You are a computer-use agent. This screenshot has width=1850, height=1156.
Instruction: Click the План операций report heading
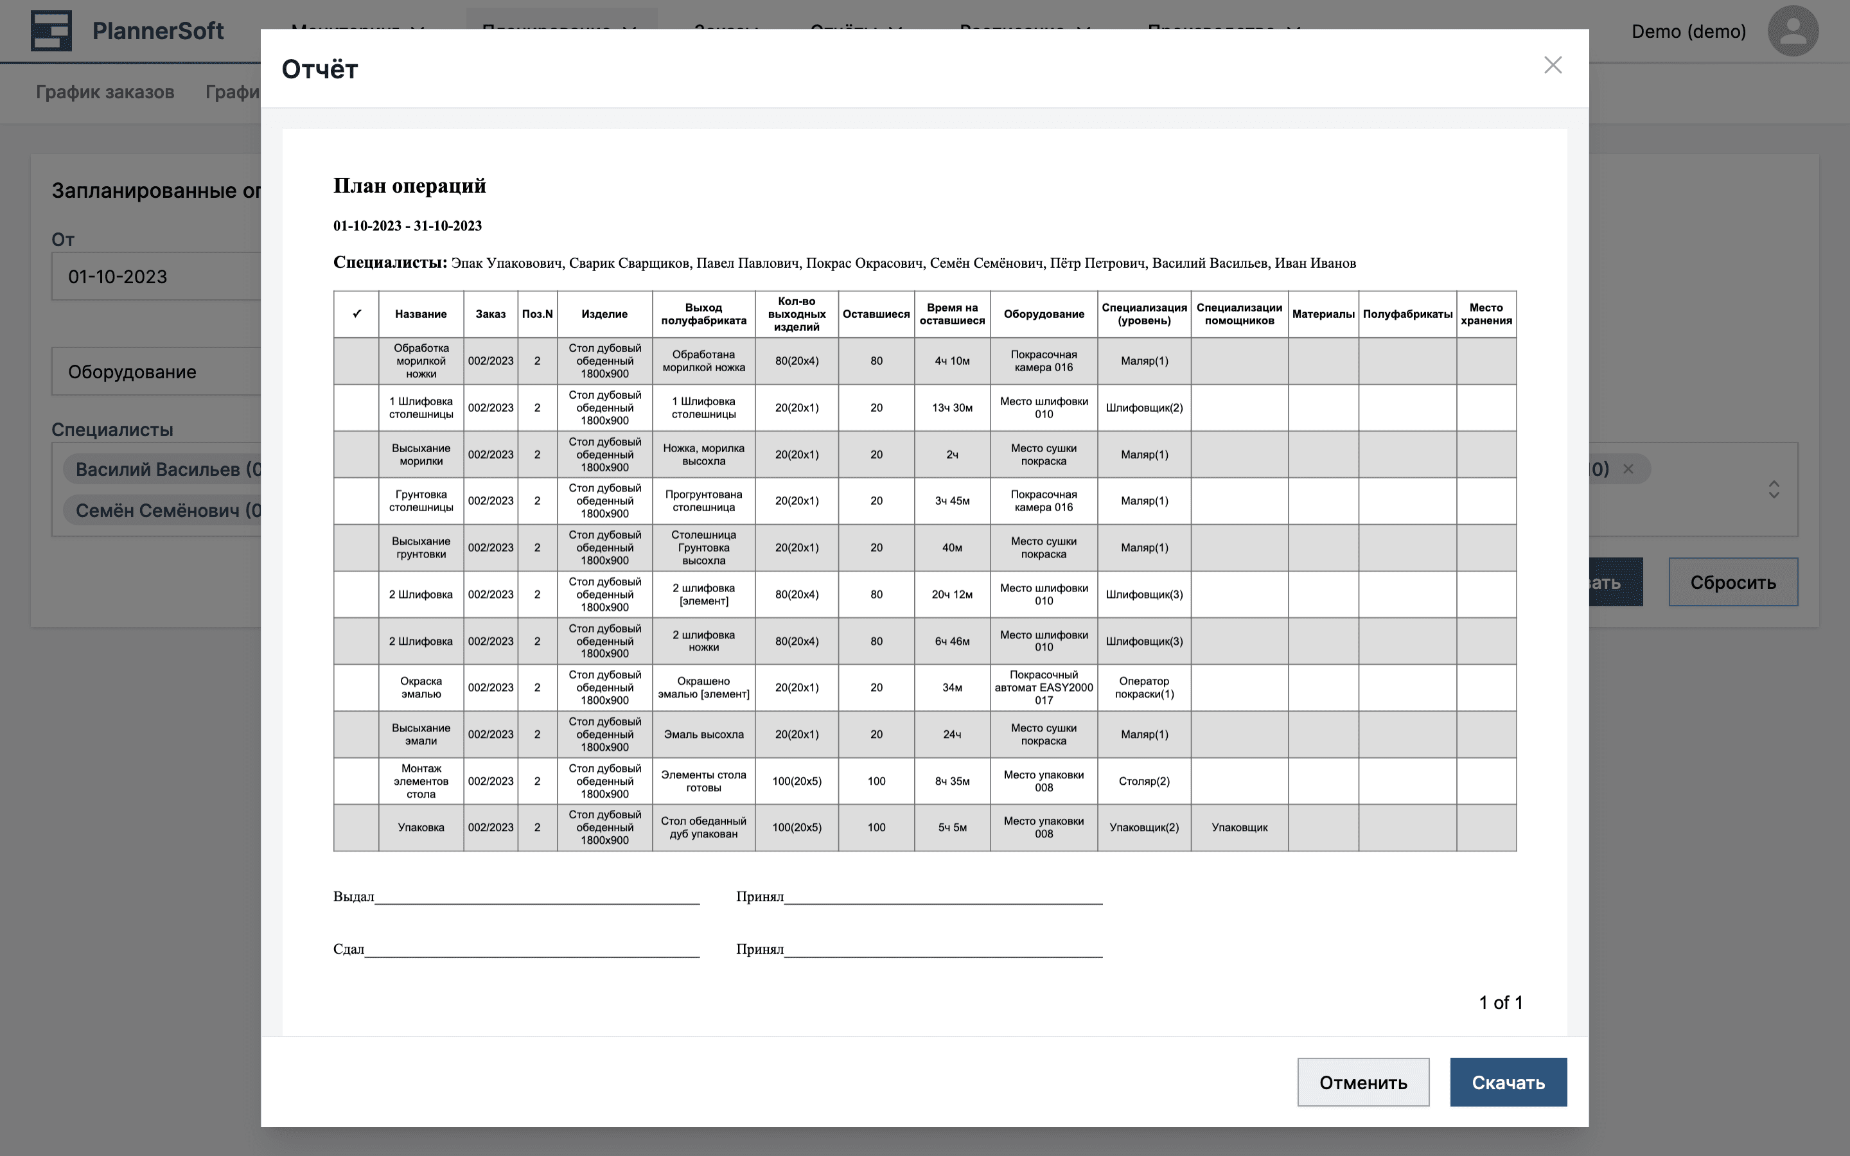pyautogui.click(x=409, y=186)
